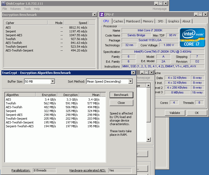Click the scrollbar thumb in background window
The image size is (209, 175).
click(x=148, y=105)
